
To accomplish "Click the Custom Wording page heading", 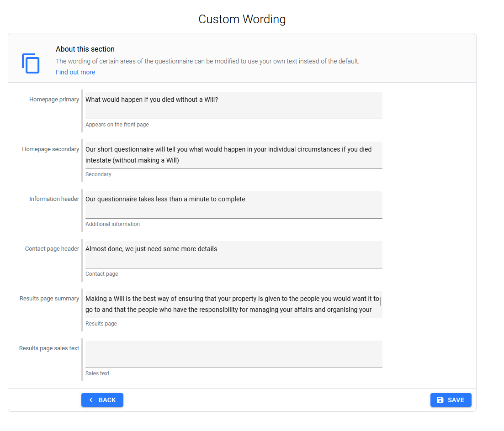I will (x=242, y=19).
